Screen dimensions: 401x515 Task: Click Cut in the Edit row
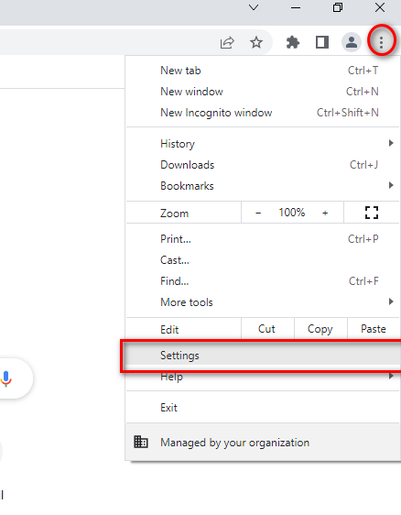[x=266, y=329]
